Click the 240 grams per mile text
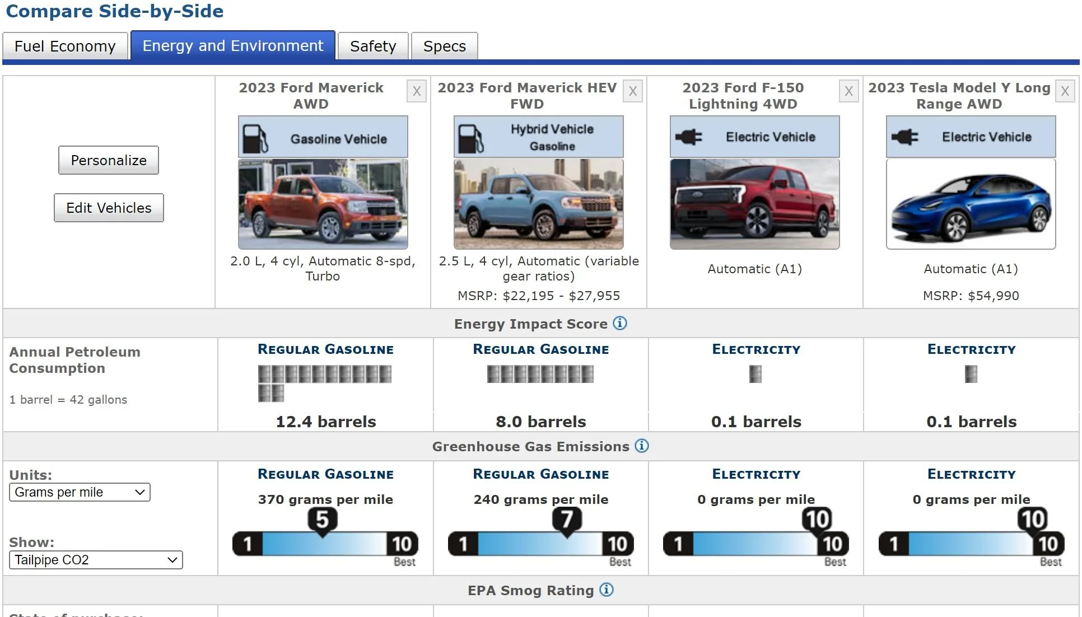Screen dimensions: 1082x617 541,499
